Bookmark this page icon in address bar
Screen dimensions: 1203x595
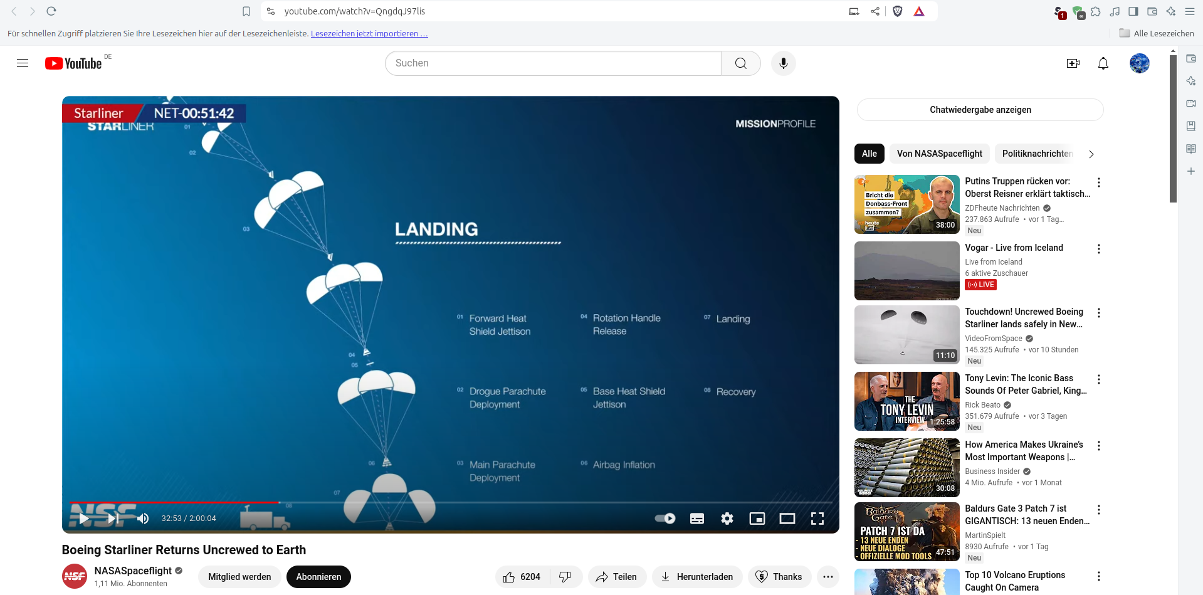tap(246, 11)
